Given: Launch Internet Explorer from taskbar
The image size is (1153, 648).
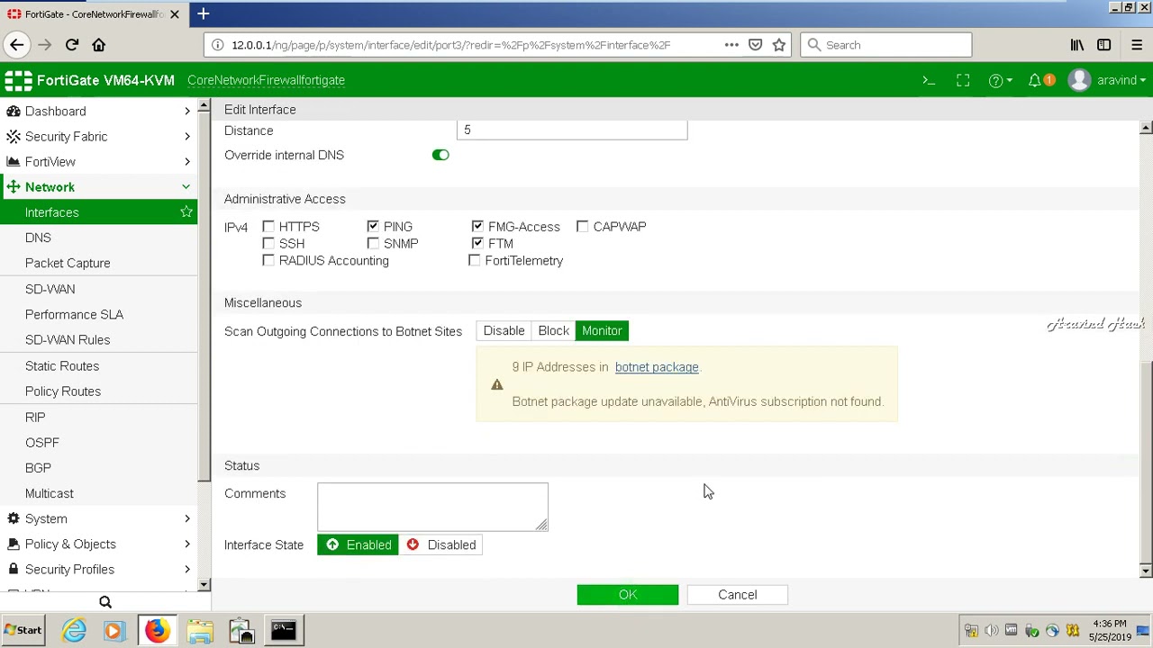Looking at the screenshot, I should [74, 631].
